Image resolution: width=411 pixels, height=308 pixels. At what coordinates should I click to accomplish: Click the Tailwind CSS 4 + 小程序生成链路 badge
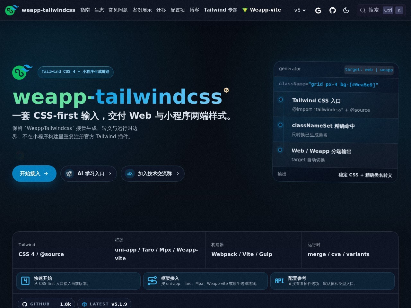[75, 72]
